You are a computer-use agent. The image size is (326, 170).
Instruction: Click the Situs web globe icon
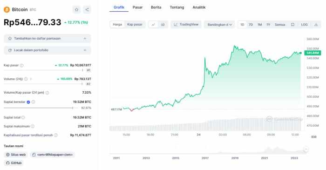8,155
